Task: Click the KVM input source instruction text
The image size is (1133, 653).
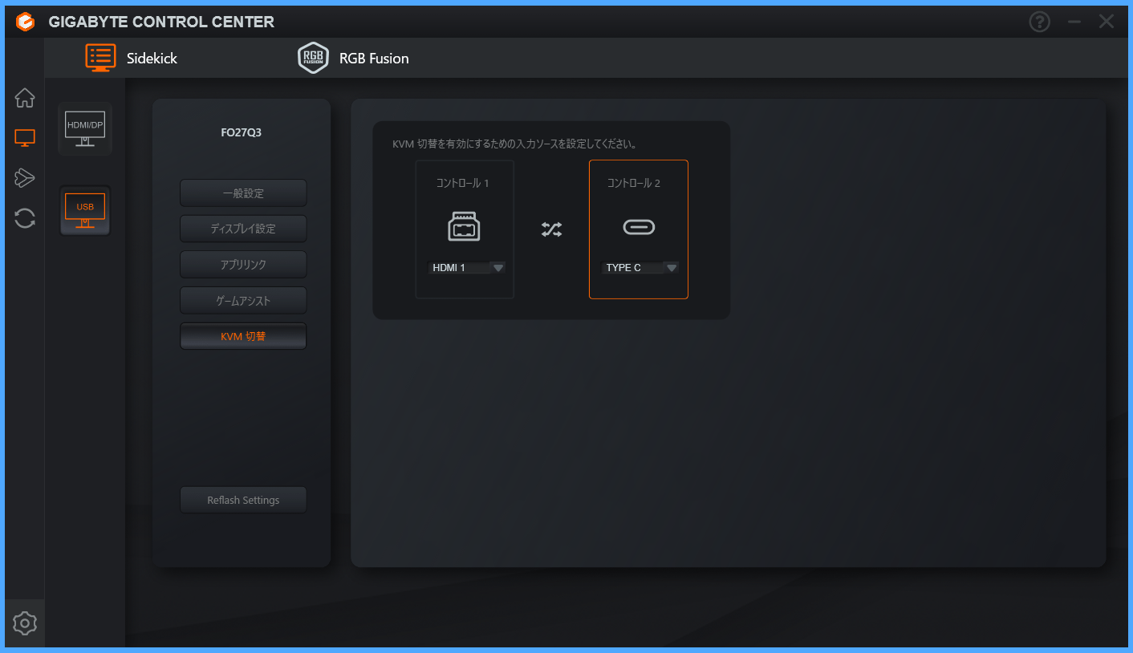Action: [514, 144]
